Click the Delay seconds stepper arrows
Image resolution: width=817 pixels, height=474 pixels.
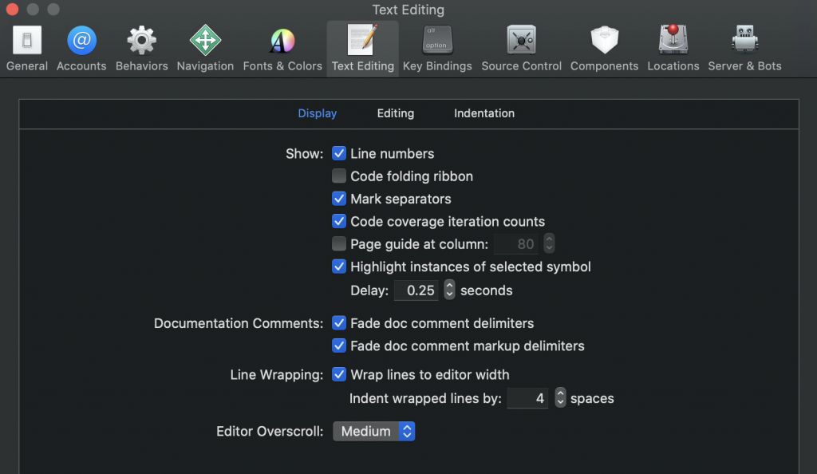(x=449, y=290)
